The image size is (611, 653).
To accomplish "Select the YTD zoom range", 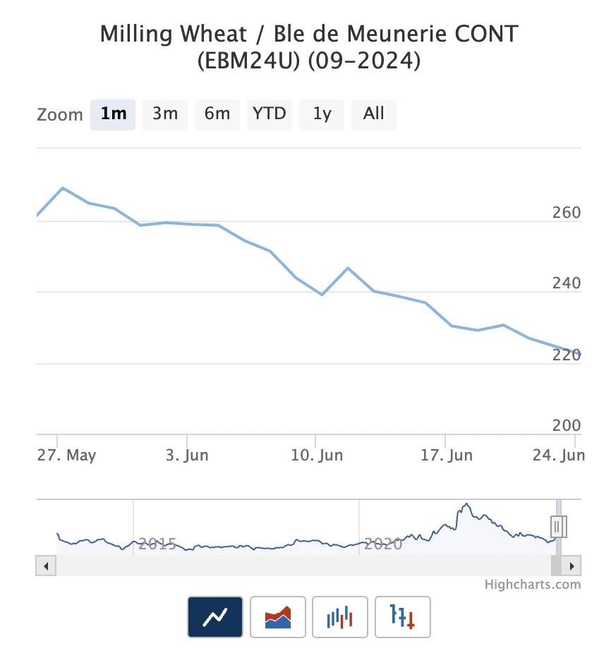I will (270, 114).
